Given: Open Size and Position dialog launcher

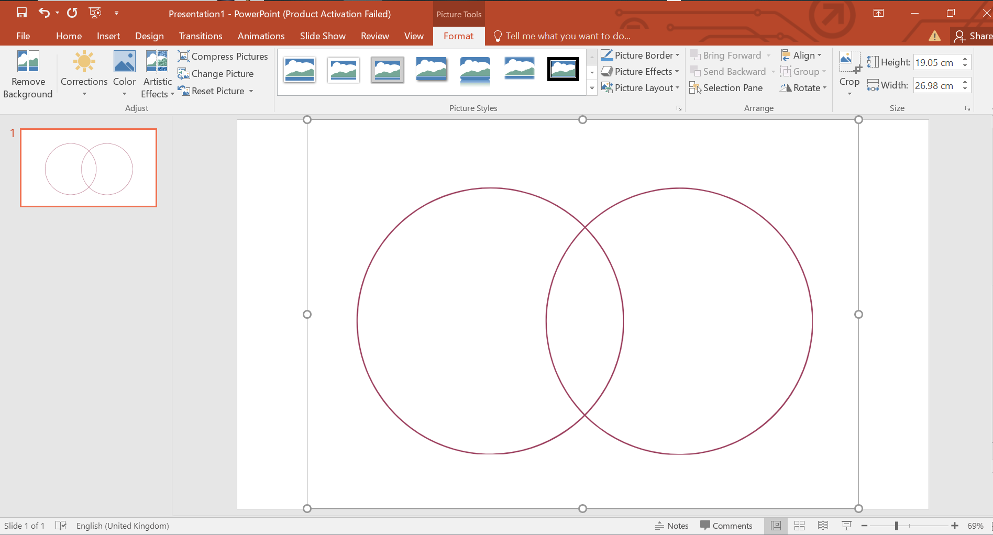Looking at the screenshot, I should [967, 108].
